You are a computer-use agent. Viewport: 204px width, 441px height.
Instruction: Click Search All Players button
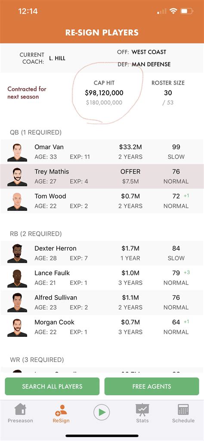click(53, 386)
